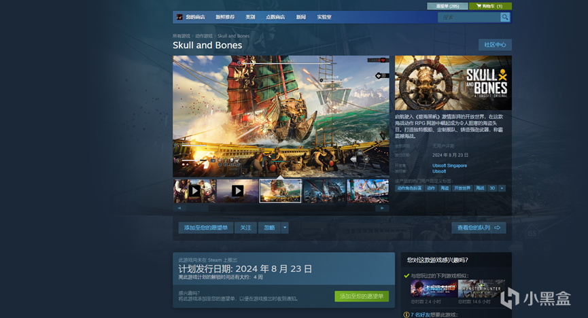Click the 开放世界 tag
This screenshot has width=588, height=318.
click(x=462, y=188)
